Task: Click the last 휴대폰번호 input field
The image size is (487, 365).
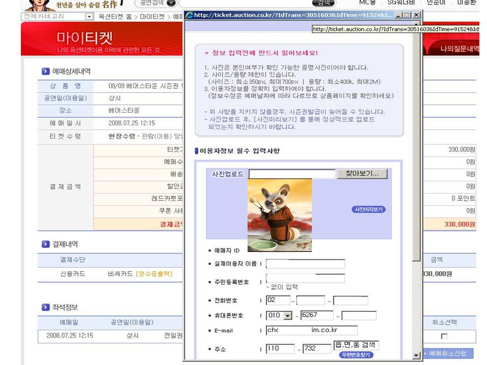Action: 359,315
